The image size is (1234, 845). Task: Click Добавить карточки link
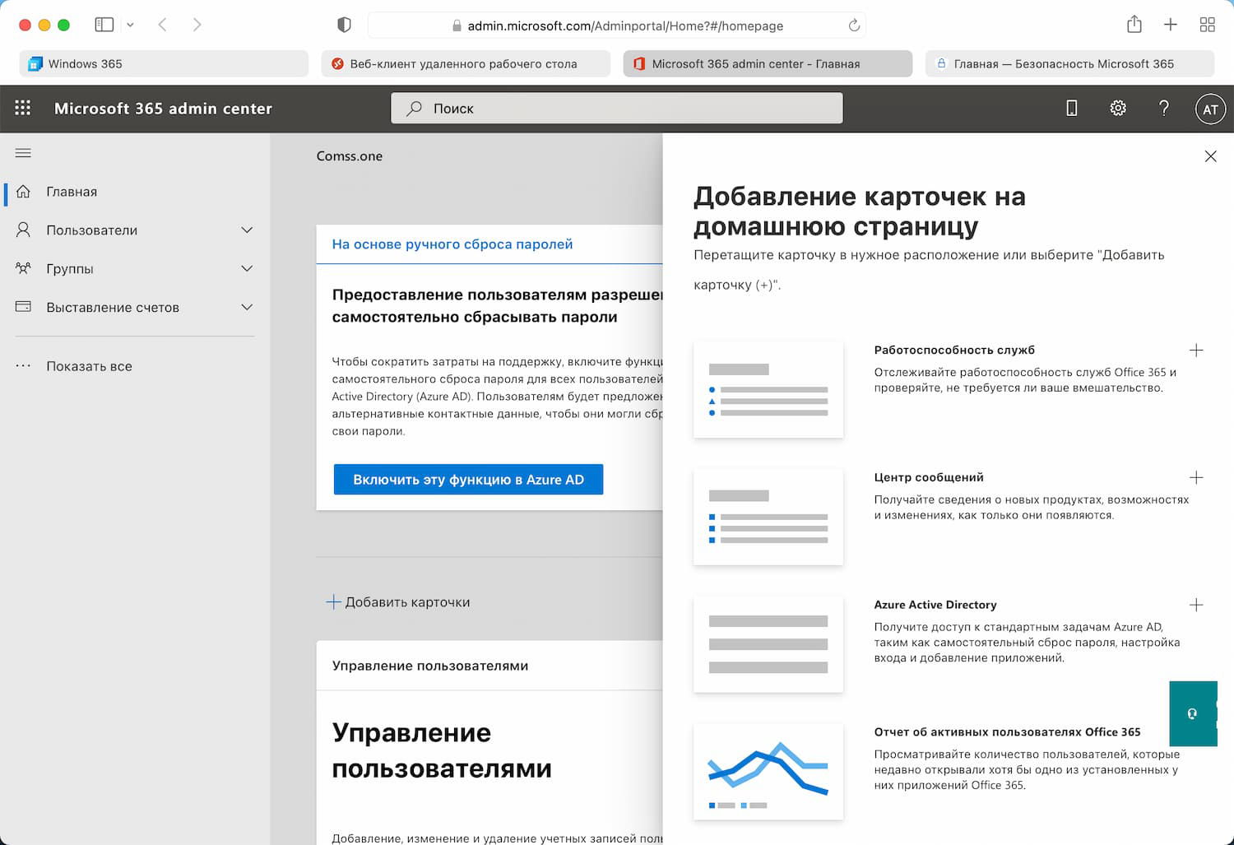(x=398, y=602)
